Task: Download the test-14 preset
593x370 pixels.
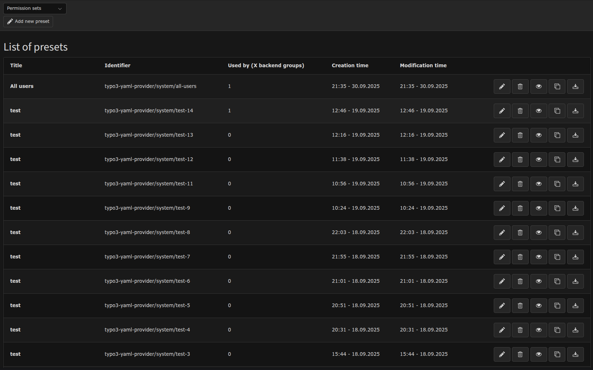Action: 575,111
